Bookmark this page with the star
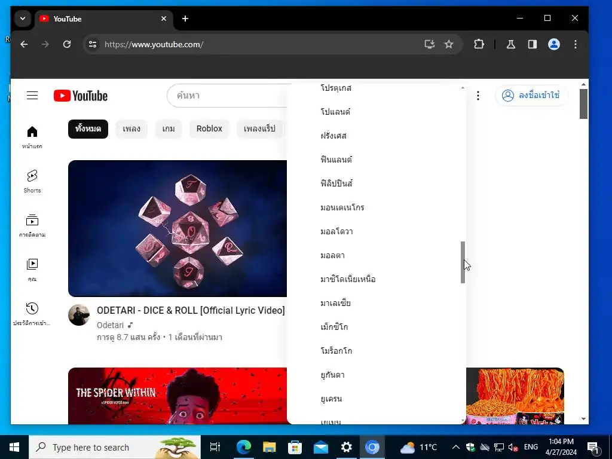The image size is (612, 459). (x=449, y=44)
